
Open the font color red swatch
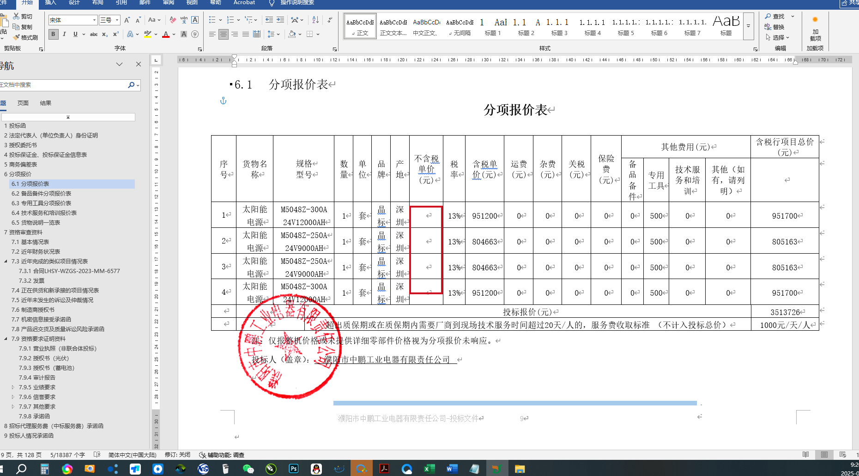166,34
